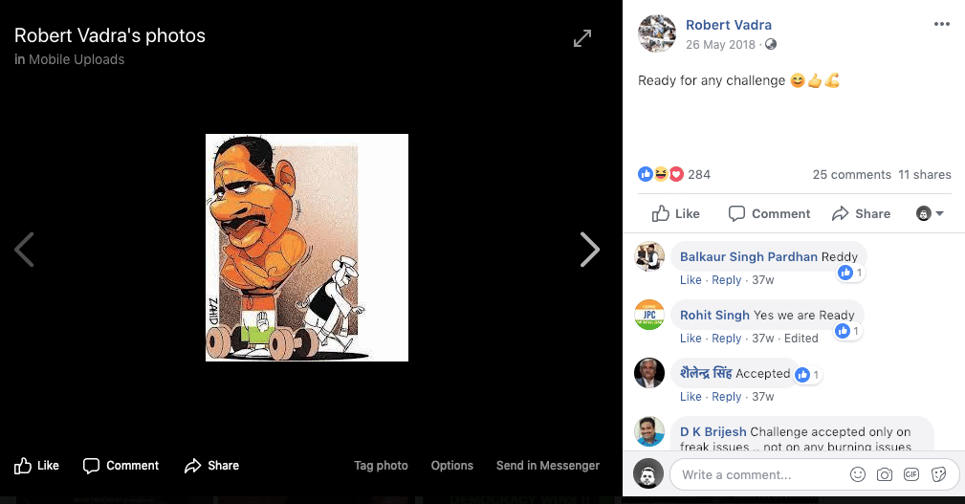Attach a photo to the comment
Screen dimensions: 965x504
pos(885,474)
